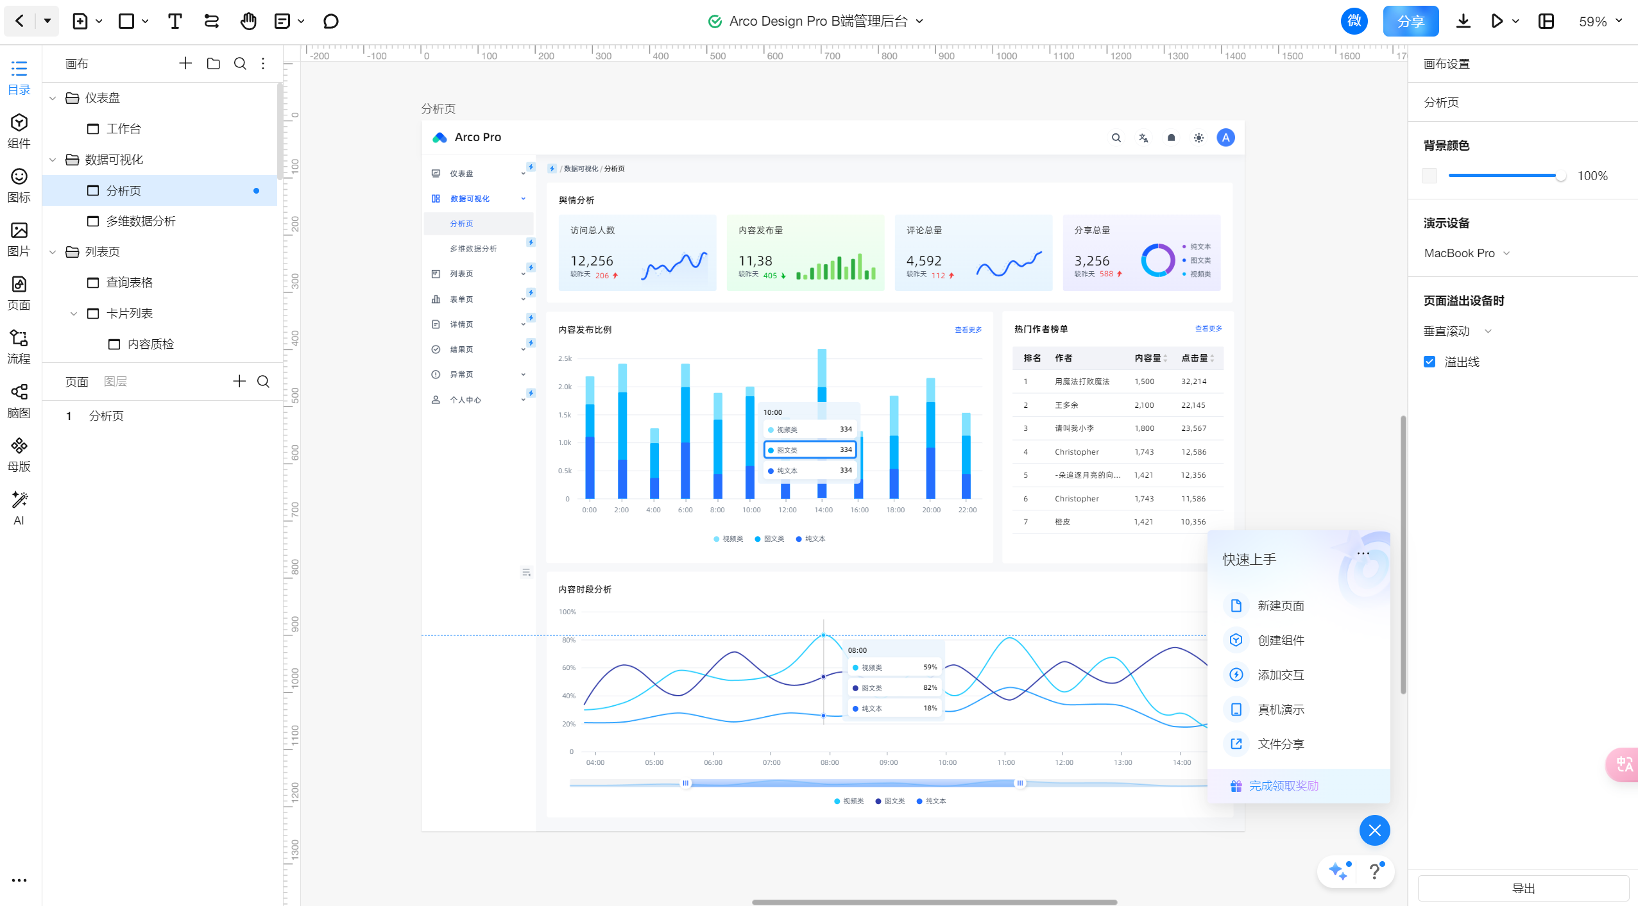Click the download icon in top bar

click(1463, 21)
